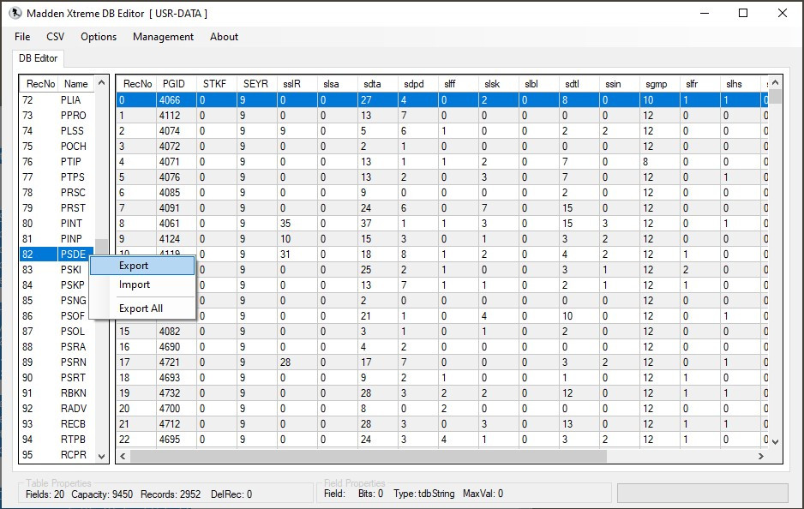Click PGID cell 4091
The height and width of the screenshot is (509, 804).
[x=177, y=208]
